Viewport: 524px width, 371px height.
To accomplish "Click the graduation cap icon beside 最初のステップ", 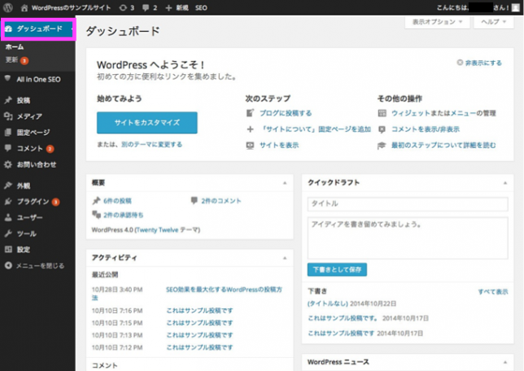I will click(382, 146).
